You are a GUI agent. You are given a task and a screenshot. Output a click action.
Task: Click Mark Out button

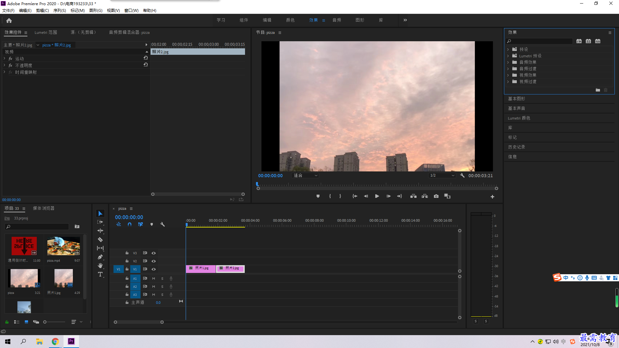[x=340, y=196]
